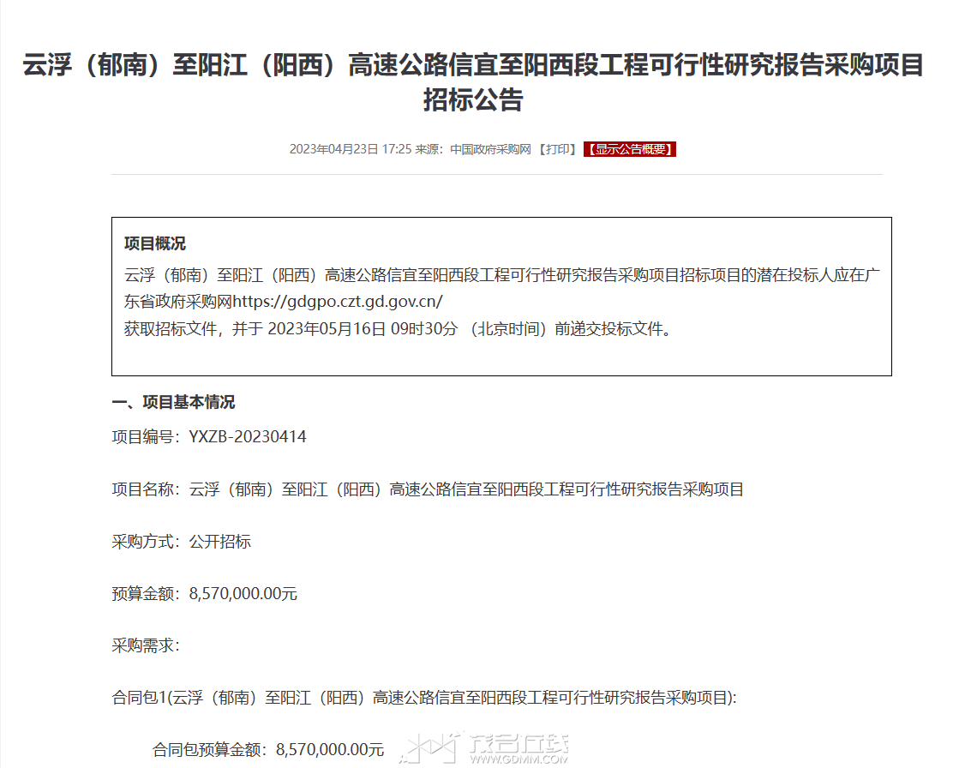Viewport: 965px width, 768px height.
Task: Click the 茂名在线 watermark logo
Action: tap(485, 747)
